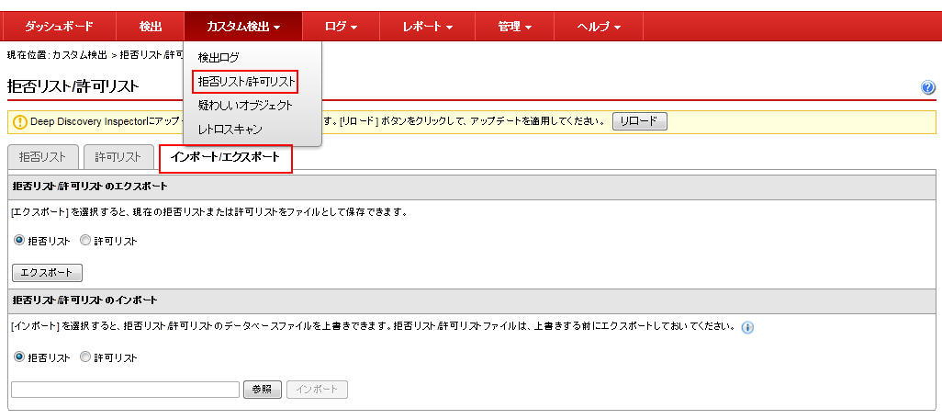Select 拒否リスト radio in export section
The image size is (942, 419).
pos(19,241)
